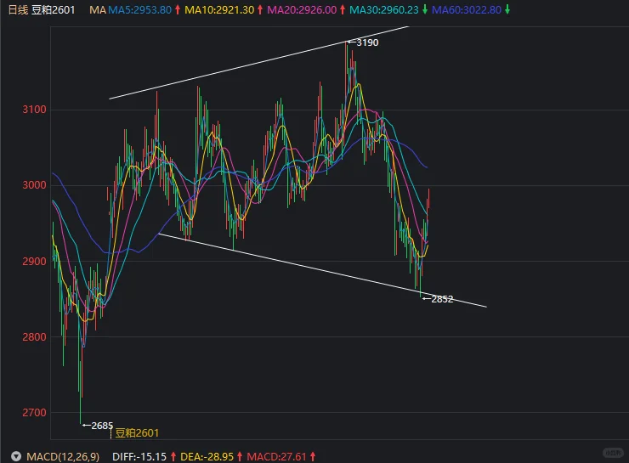Screen dimensions: 629x463
Task: Select the MA60:3022.80 value
Action: 467,9
